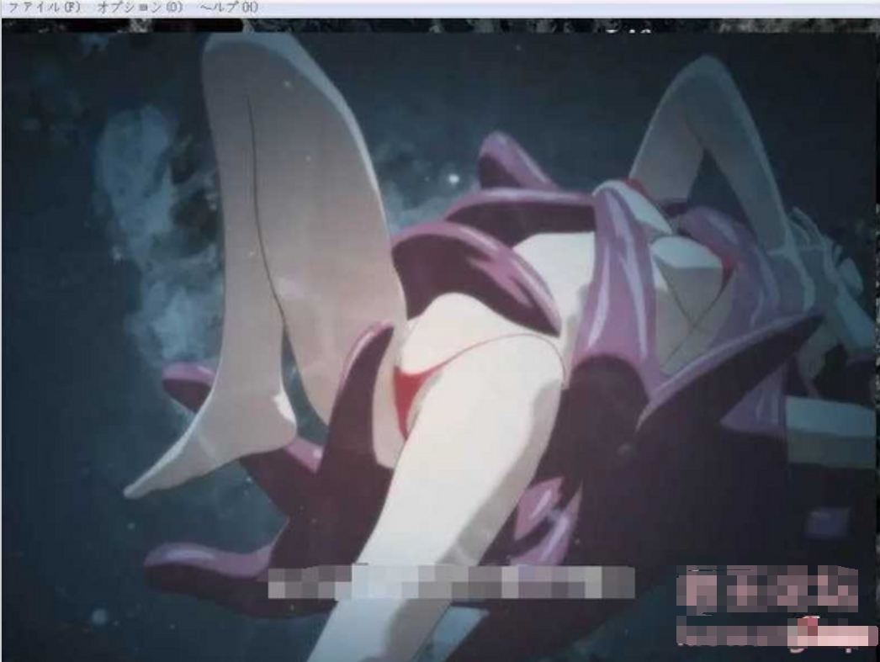Image resolution: width=880 pixels, height=662 pixels.
Task: Open the ファイル(F) menu
Action: point(45,8)
